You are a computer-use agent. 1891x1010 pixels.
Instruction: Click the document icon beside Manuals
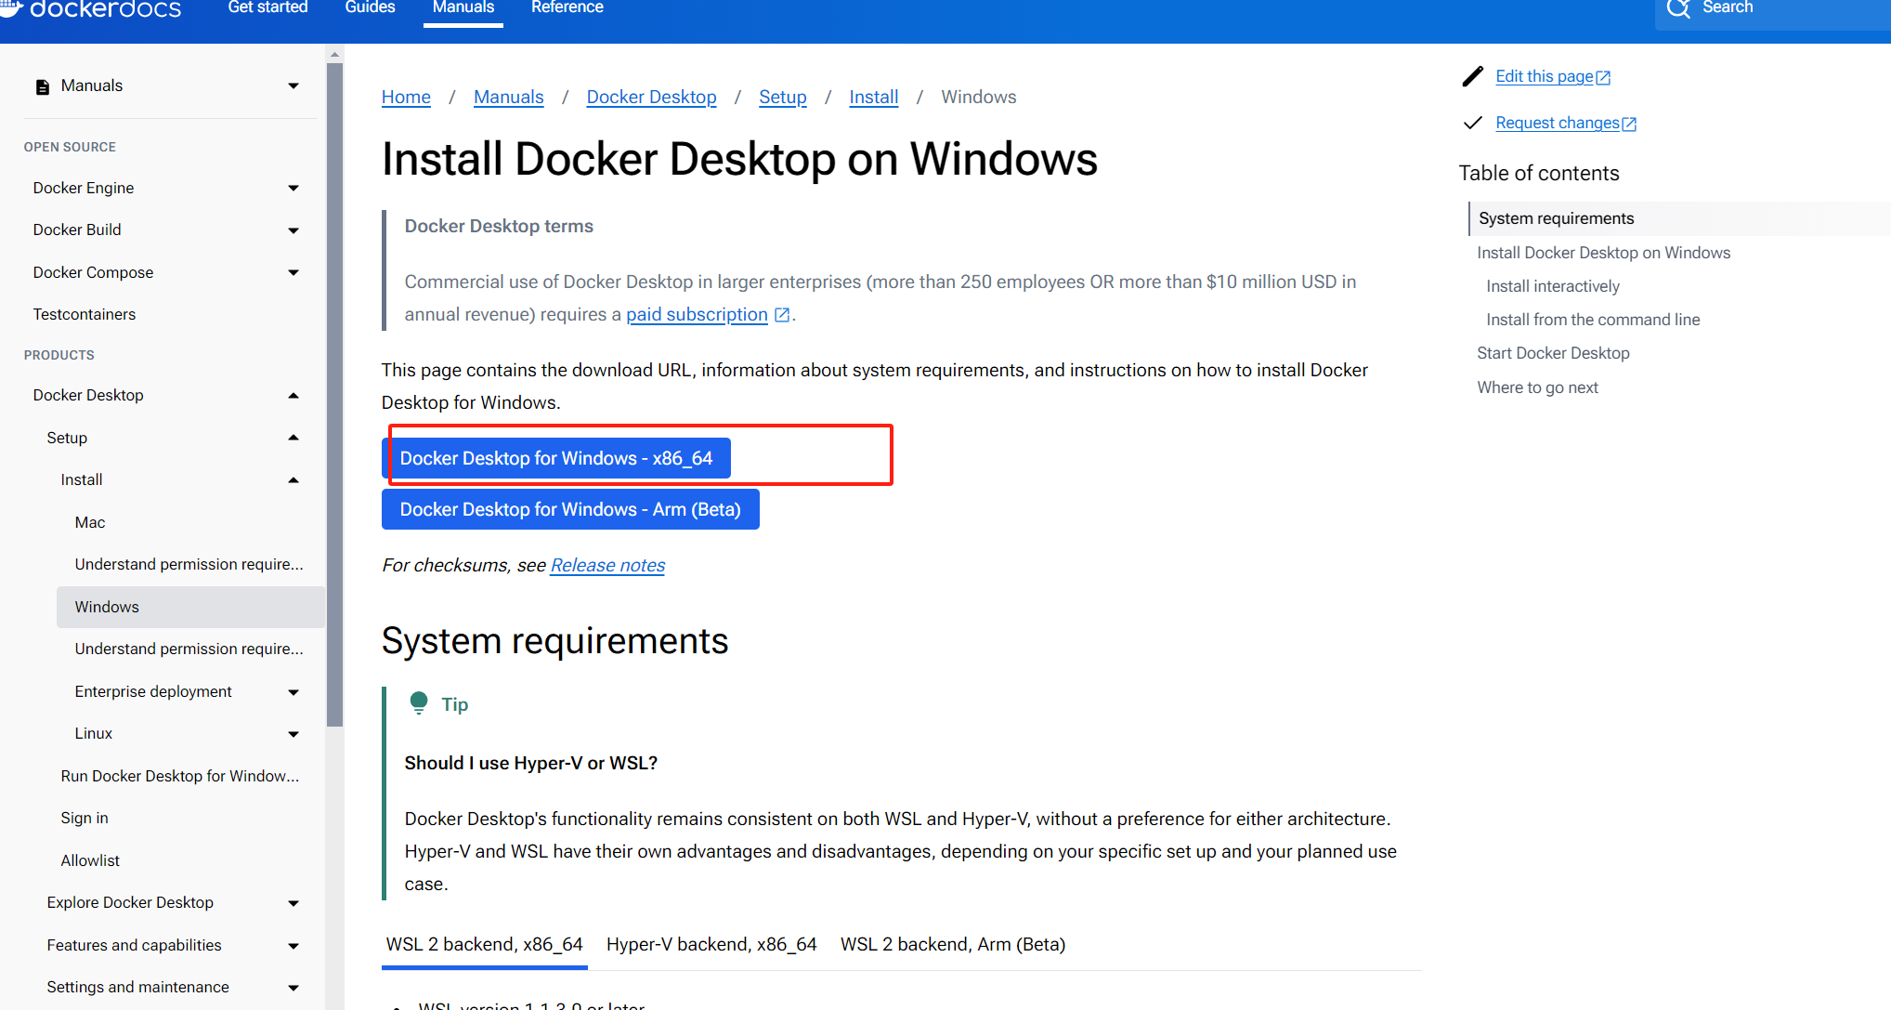pyautogui.click(x=42, y=85)
